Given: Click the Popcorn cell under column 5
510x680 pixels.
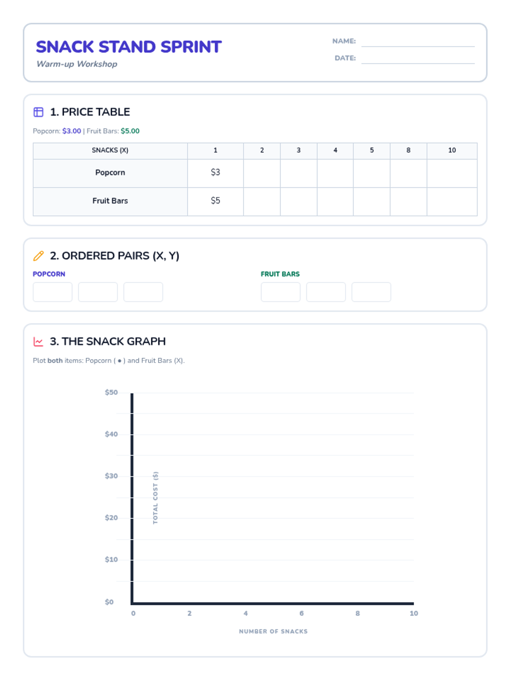Looking at the screenshot, I should pyautogui.click(x=371, y=173).
